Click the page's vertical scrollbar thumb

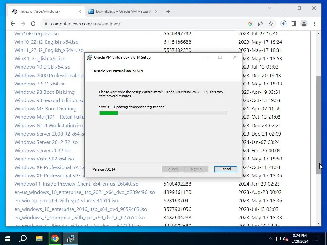tap(318, 125)
